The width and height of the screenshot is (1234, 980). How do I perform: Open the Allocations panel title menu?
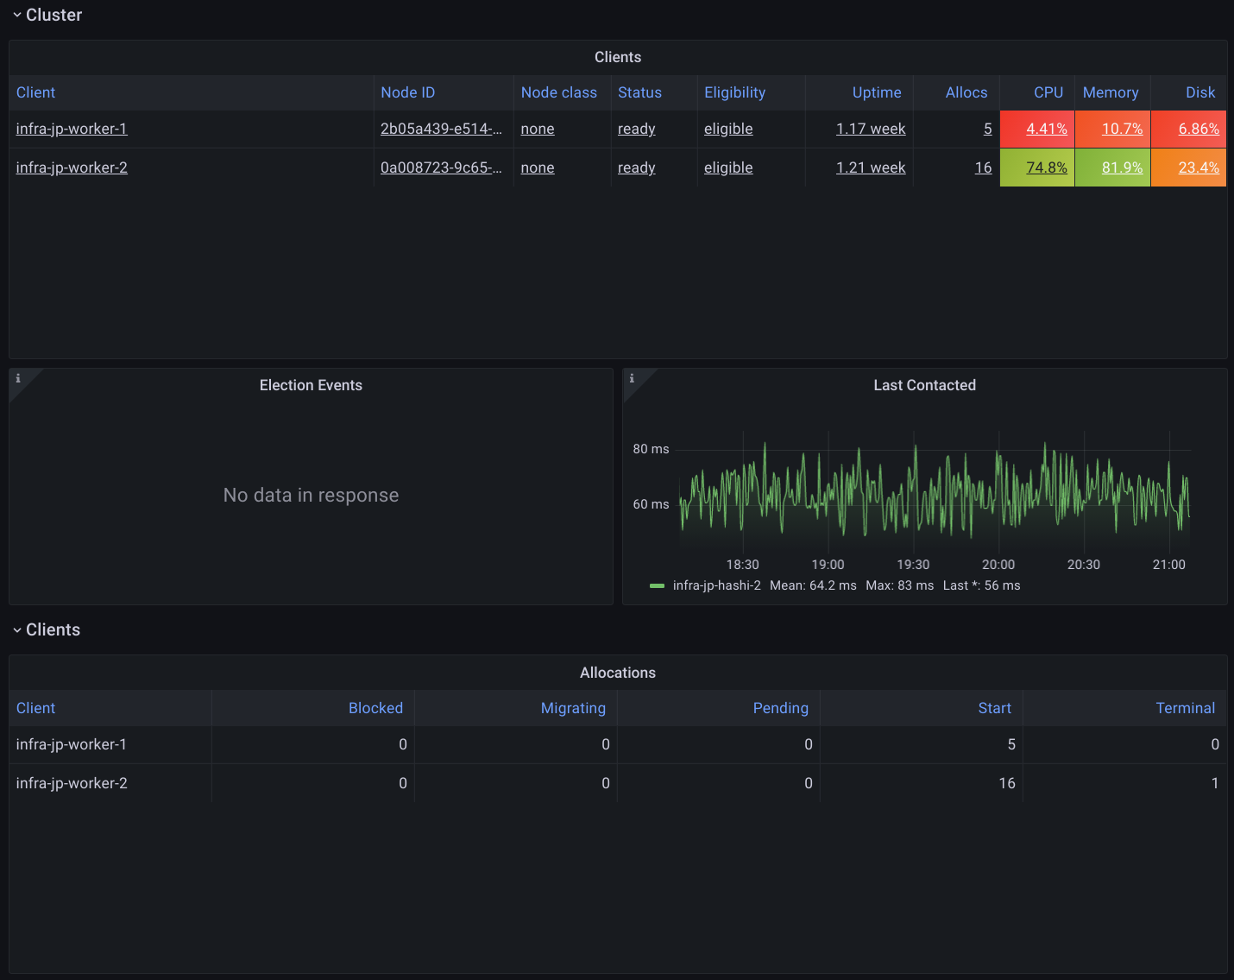click(617, 673)
